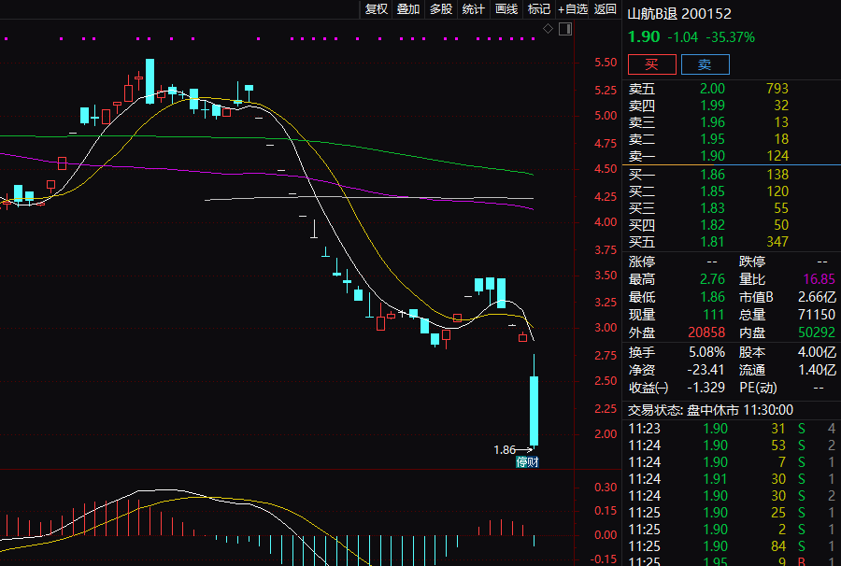The image size is (841, 566).
Task: Add stock to watchlist with +自选
Action: (x=573, y=9)
